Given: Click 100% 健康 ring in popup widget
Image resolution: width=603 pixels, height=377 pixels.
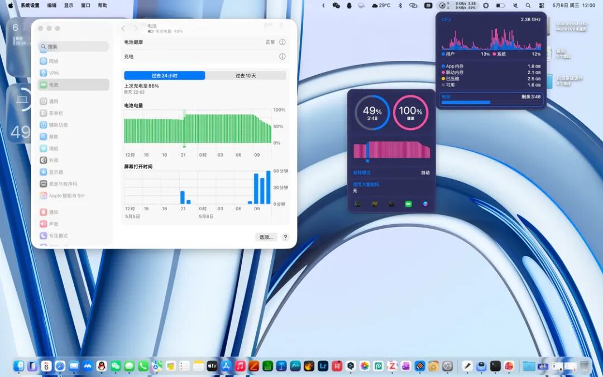Looking at the screenshot, I should (x=410, y=113).
